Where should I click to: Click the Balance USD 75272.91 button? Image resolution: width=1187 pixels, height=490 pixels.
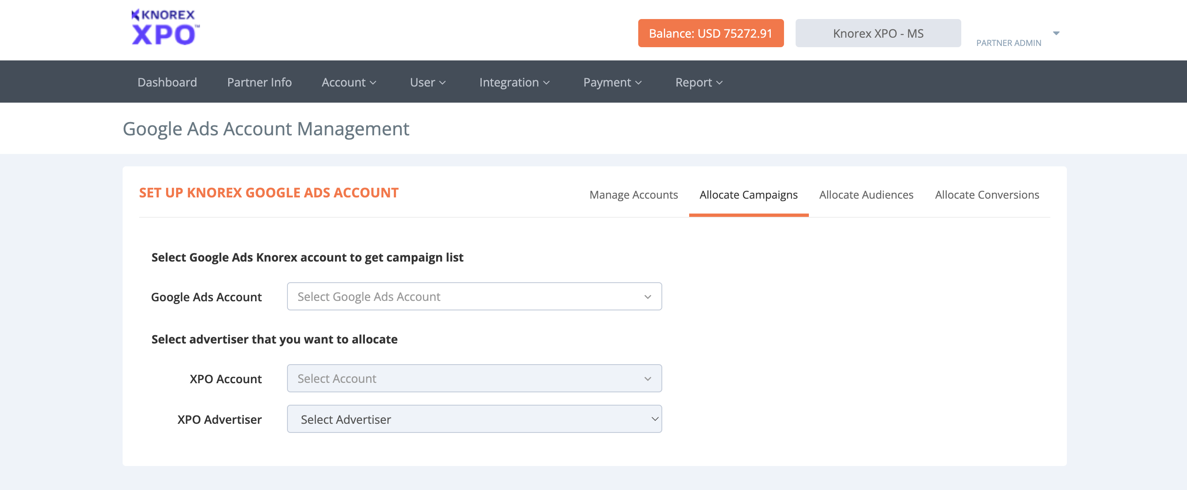[x=710, y=33]
